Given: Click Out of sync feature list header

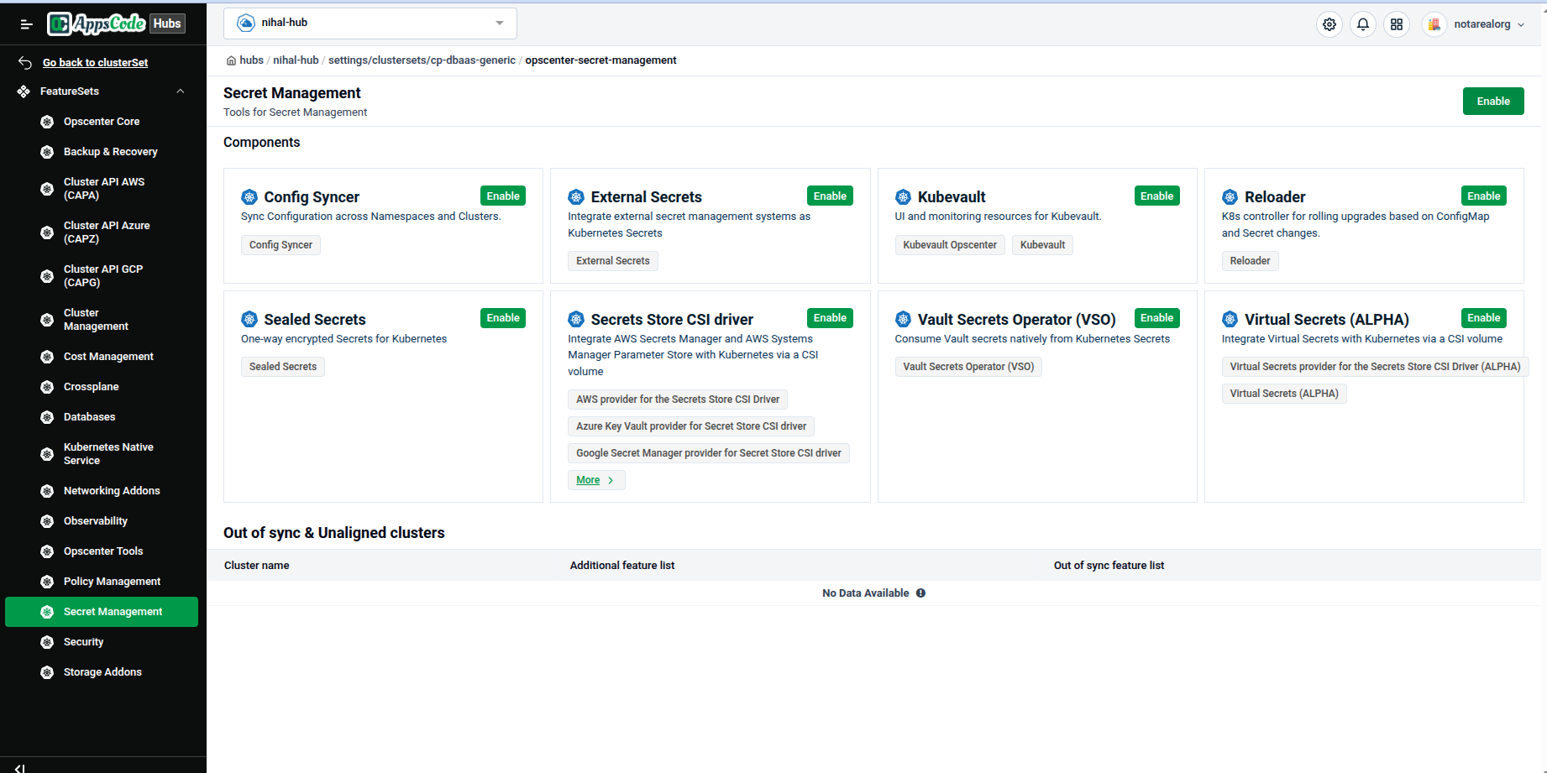Looking at the screenshot, I should (x=1109, y=566).
